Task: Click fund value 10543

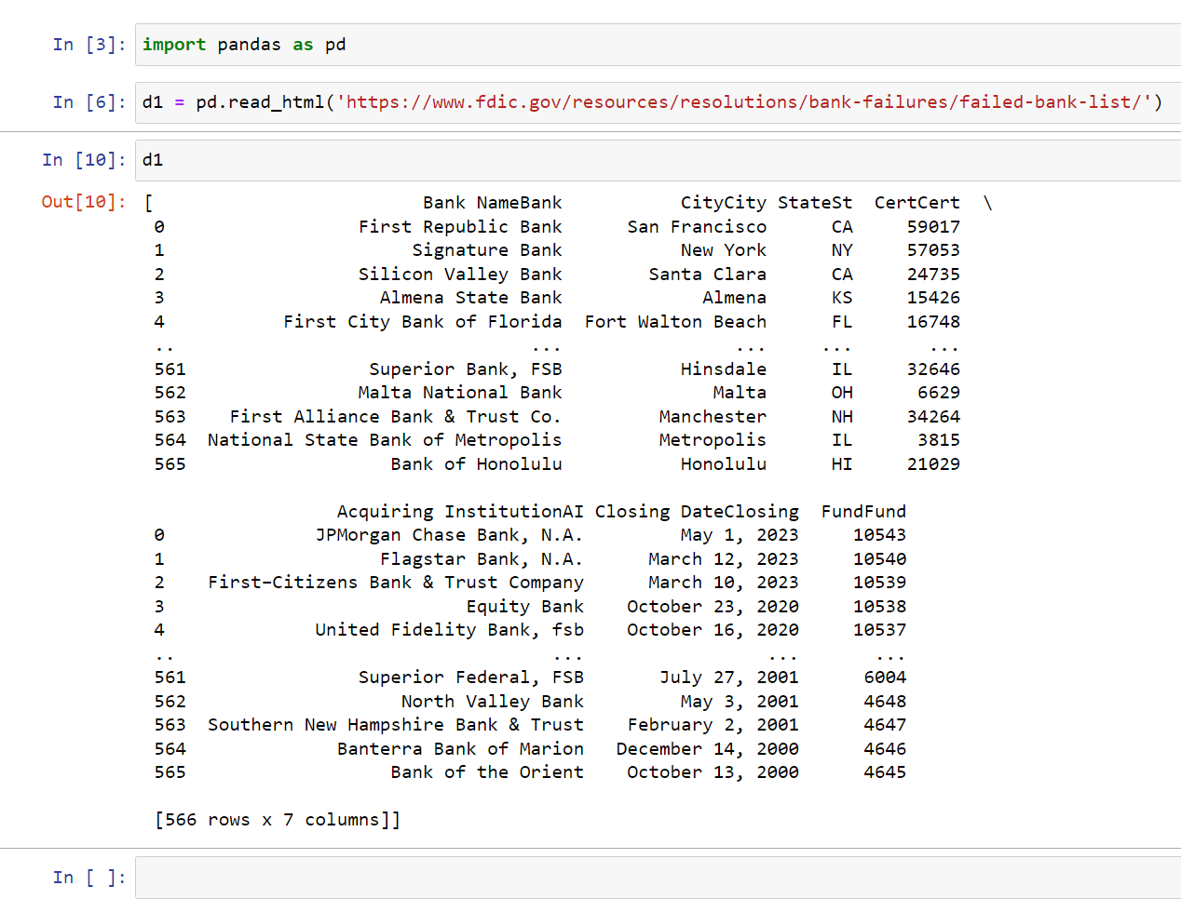Action: coord(879,535)
